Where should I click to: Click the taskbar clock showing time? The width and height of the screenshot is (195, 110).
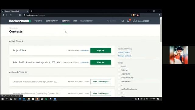pyautogui.click(x=152, y=99)
